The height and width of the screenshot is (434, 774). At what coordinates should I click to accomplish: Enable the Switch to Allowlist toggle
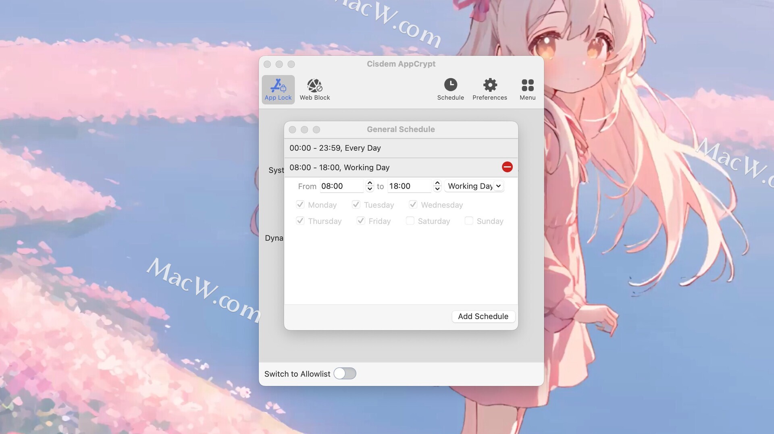click(x=345, y=374)
